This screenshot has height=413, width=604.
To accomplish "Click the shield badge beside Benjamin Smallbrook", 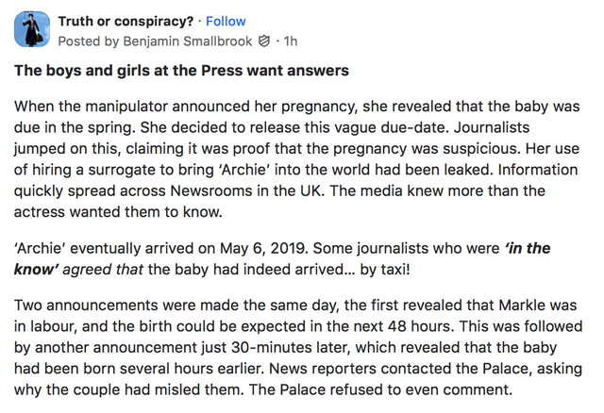I will 263,41.
